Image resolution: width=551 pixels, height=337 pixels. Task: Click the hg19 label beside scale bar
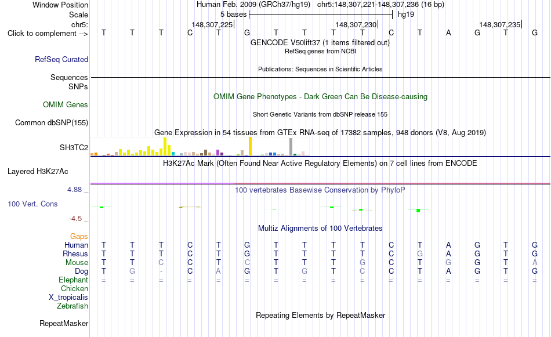pos(406,15)
